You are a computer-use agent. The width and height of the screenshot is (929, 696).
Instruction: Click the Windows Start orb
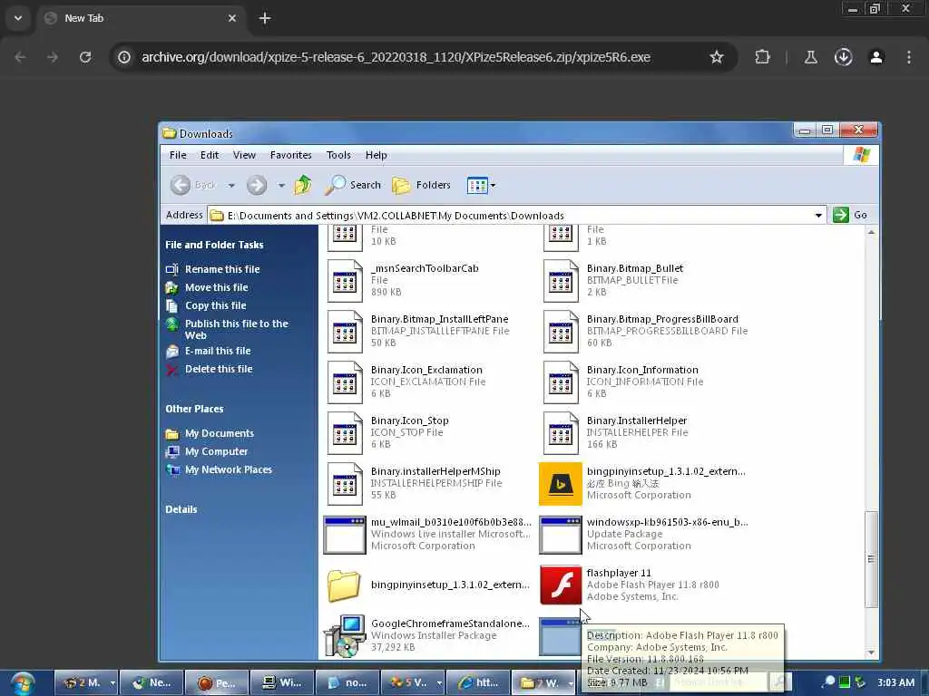pos(22,683)
